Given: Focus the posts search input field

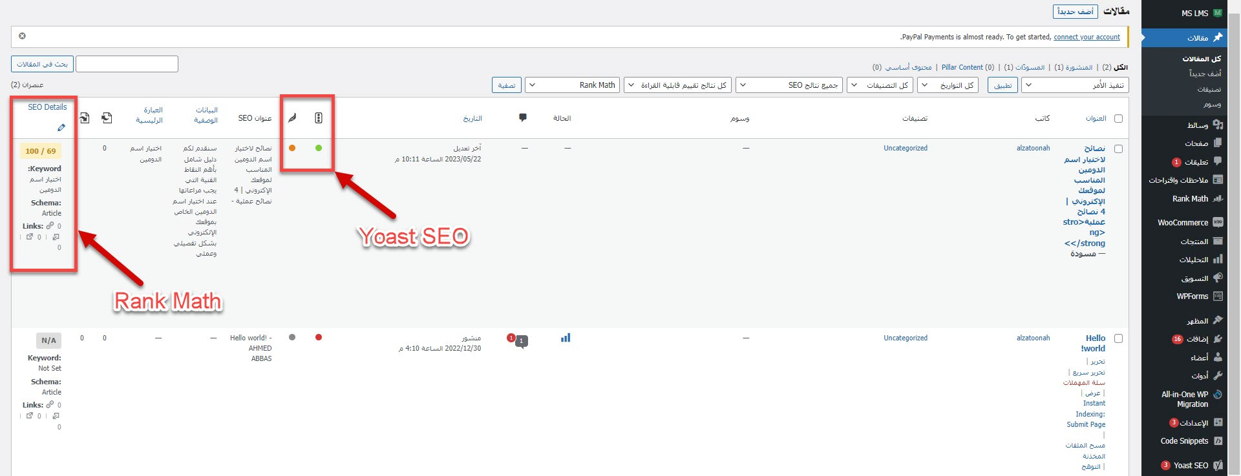Looking at the screenshot, I should [127, 64].
